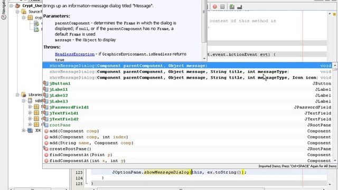The height and width of the screenshot is (190, 338).
Task: Click the method icon beside createRootPane()
Action: click(x=46, y=149)
